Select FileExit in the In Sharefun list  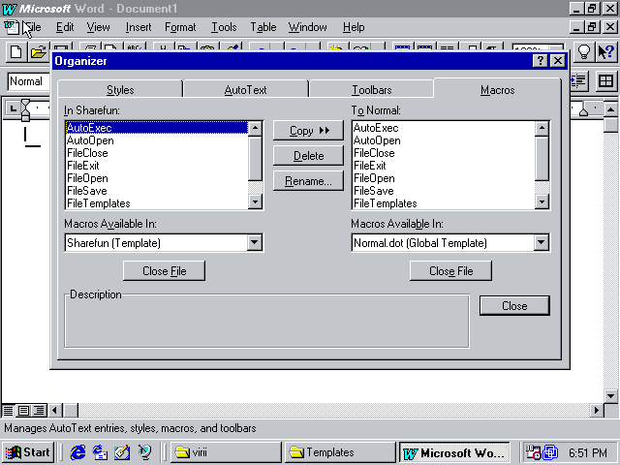(x=157, y=166)
